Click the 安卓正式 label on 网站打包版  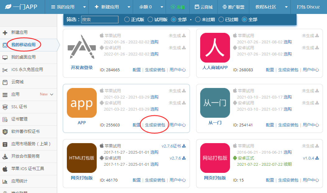[x=246, y=158]
